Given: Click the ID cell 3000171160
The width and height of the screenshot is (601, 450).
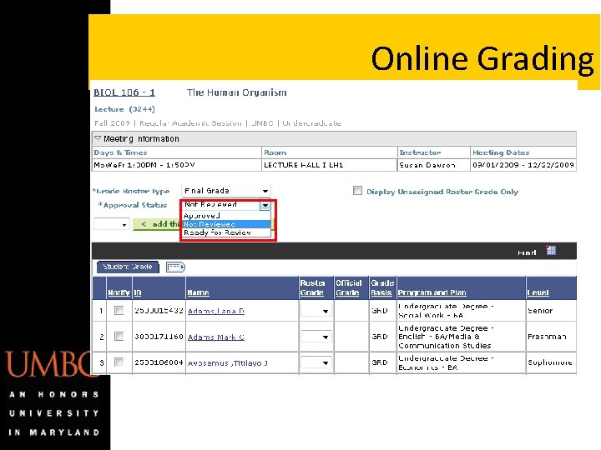Looking at the screenshot, I should coord(159,337).
